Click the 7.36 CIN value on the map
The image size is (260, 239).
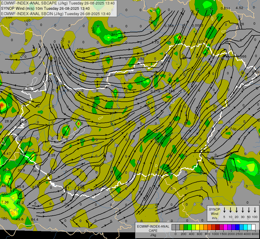pos(5,202)
